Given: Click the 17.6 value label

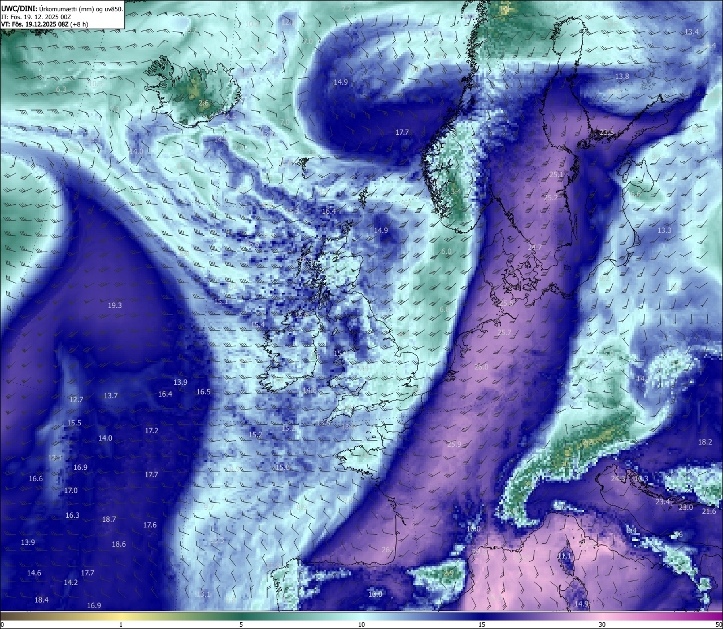Looking at the screenshot, I should [150, 525].
